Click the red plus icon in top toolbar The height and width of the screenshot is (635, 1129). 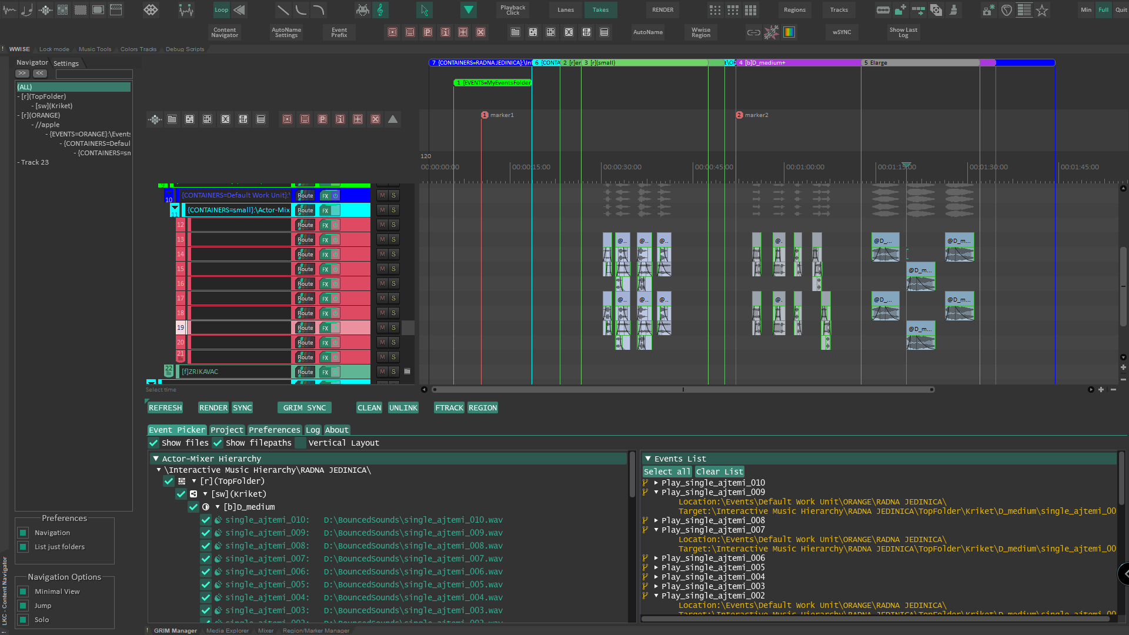click(x=463, y=32)
